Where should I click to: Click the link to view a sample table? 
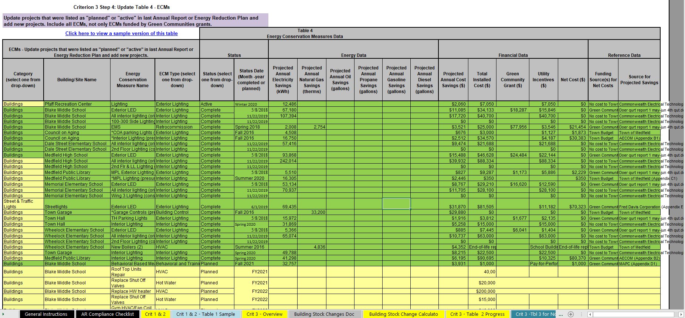(122, 33)
